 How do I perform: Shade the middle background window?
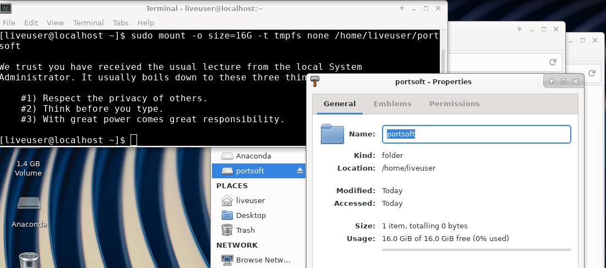520,29
